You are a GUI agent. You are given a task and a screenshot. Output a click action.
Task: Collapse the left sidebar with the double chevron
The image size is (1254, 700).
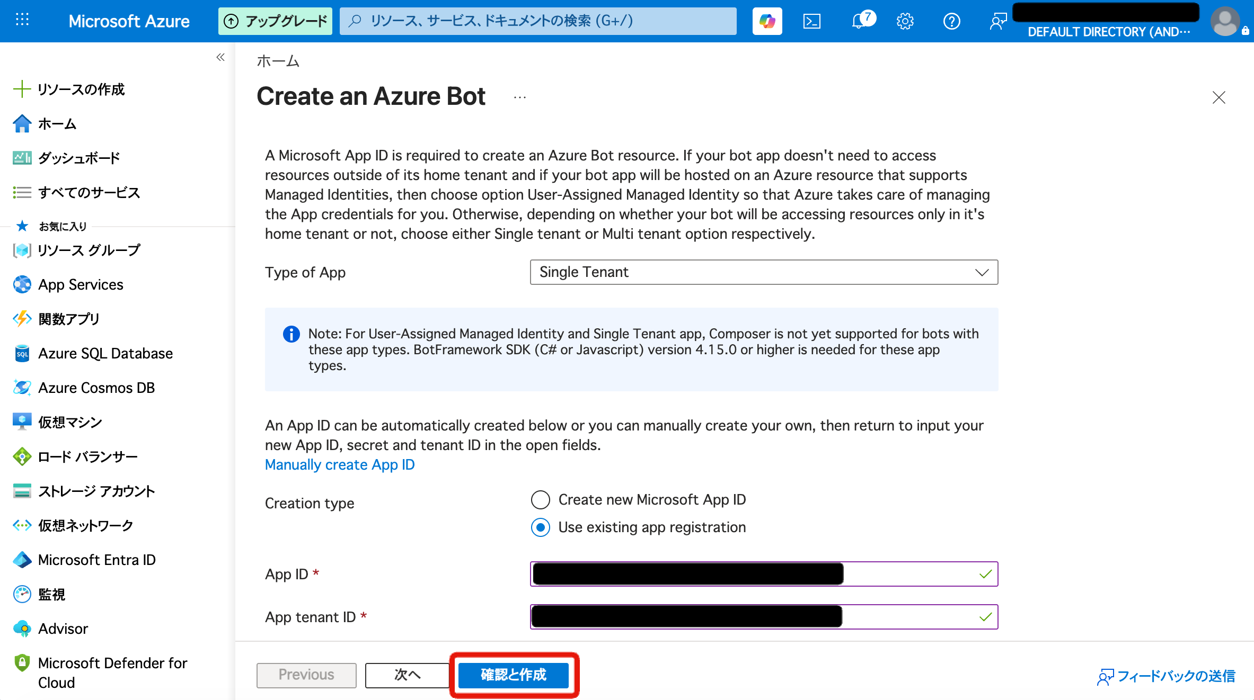coord(220,57)
